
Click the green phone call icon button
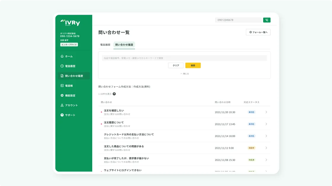pos(266,20)
